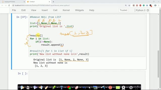Open the Edit menu
This screenshot has width=161, height=90.
coord(23,10)
